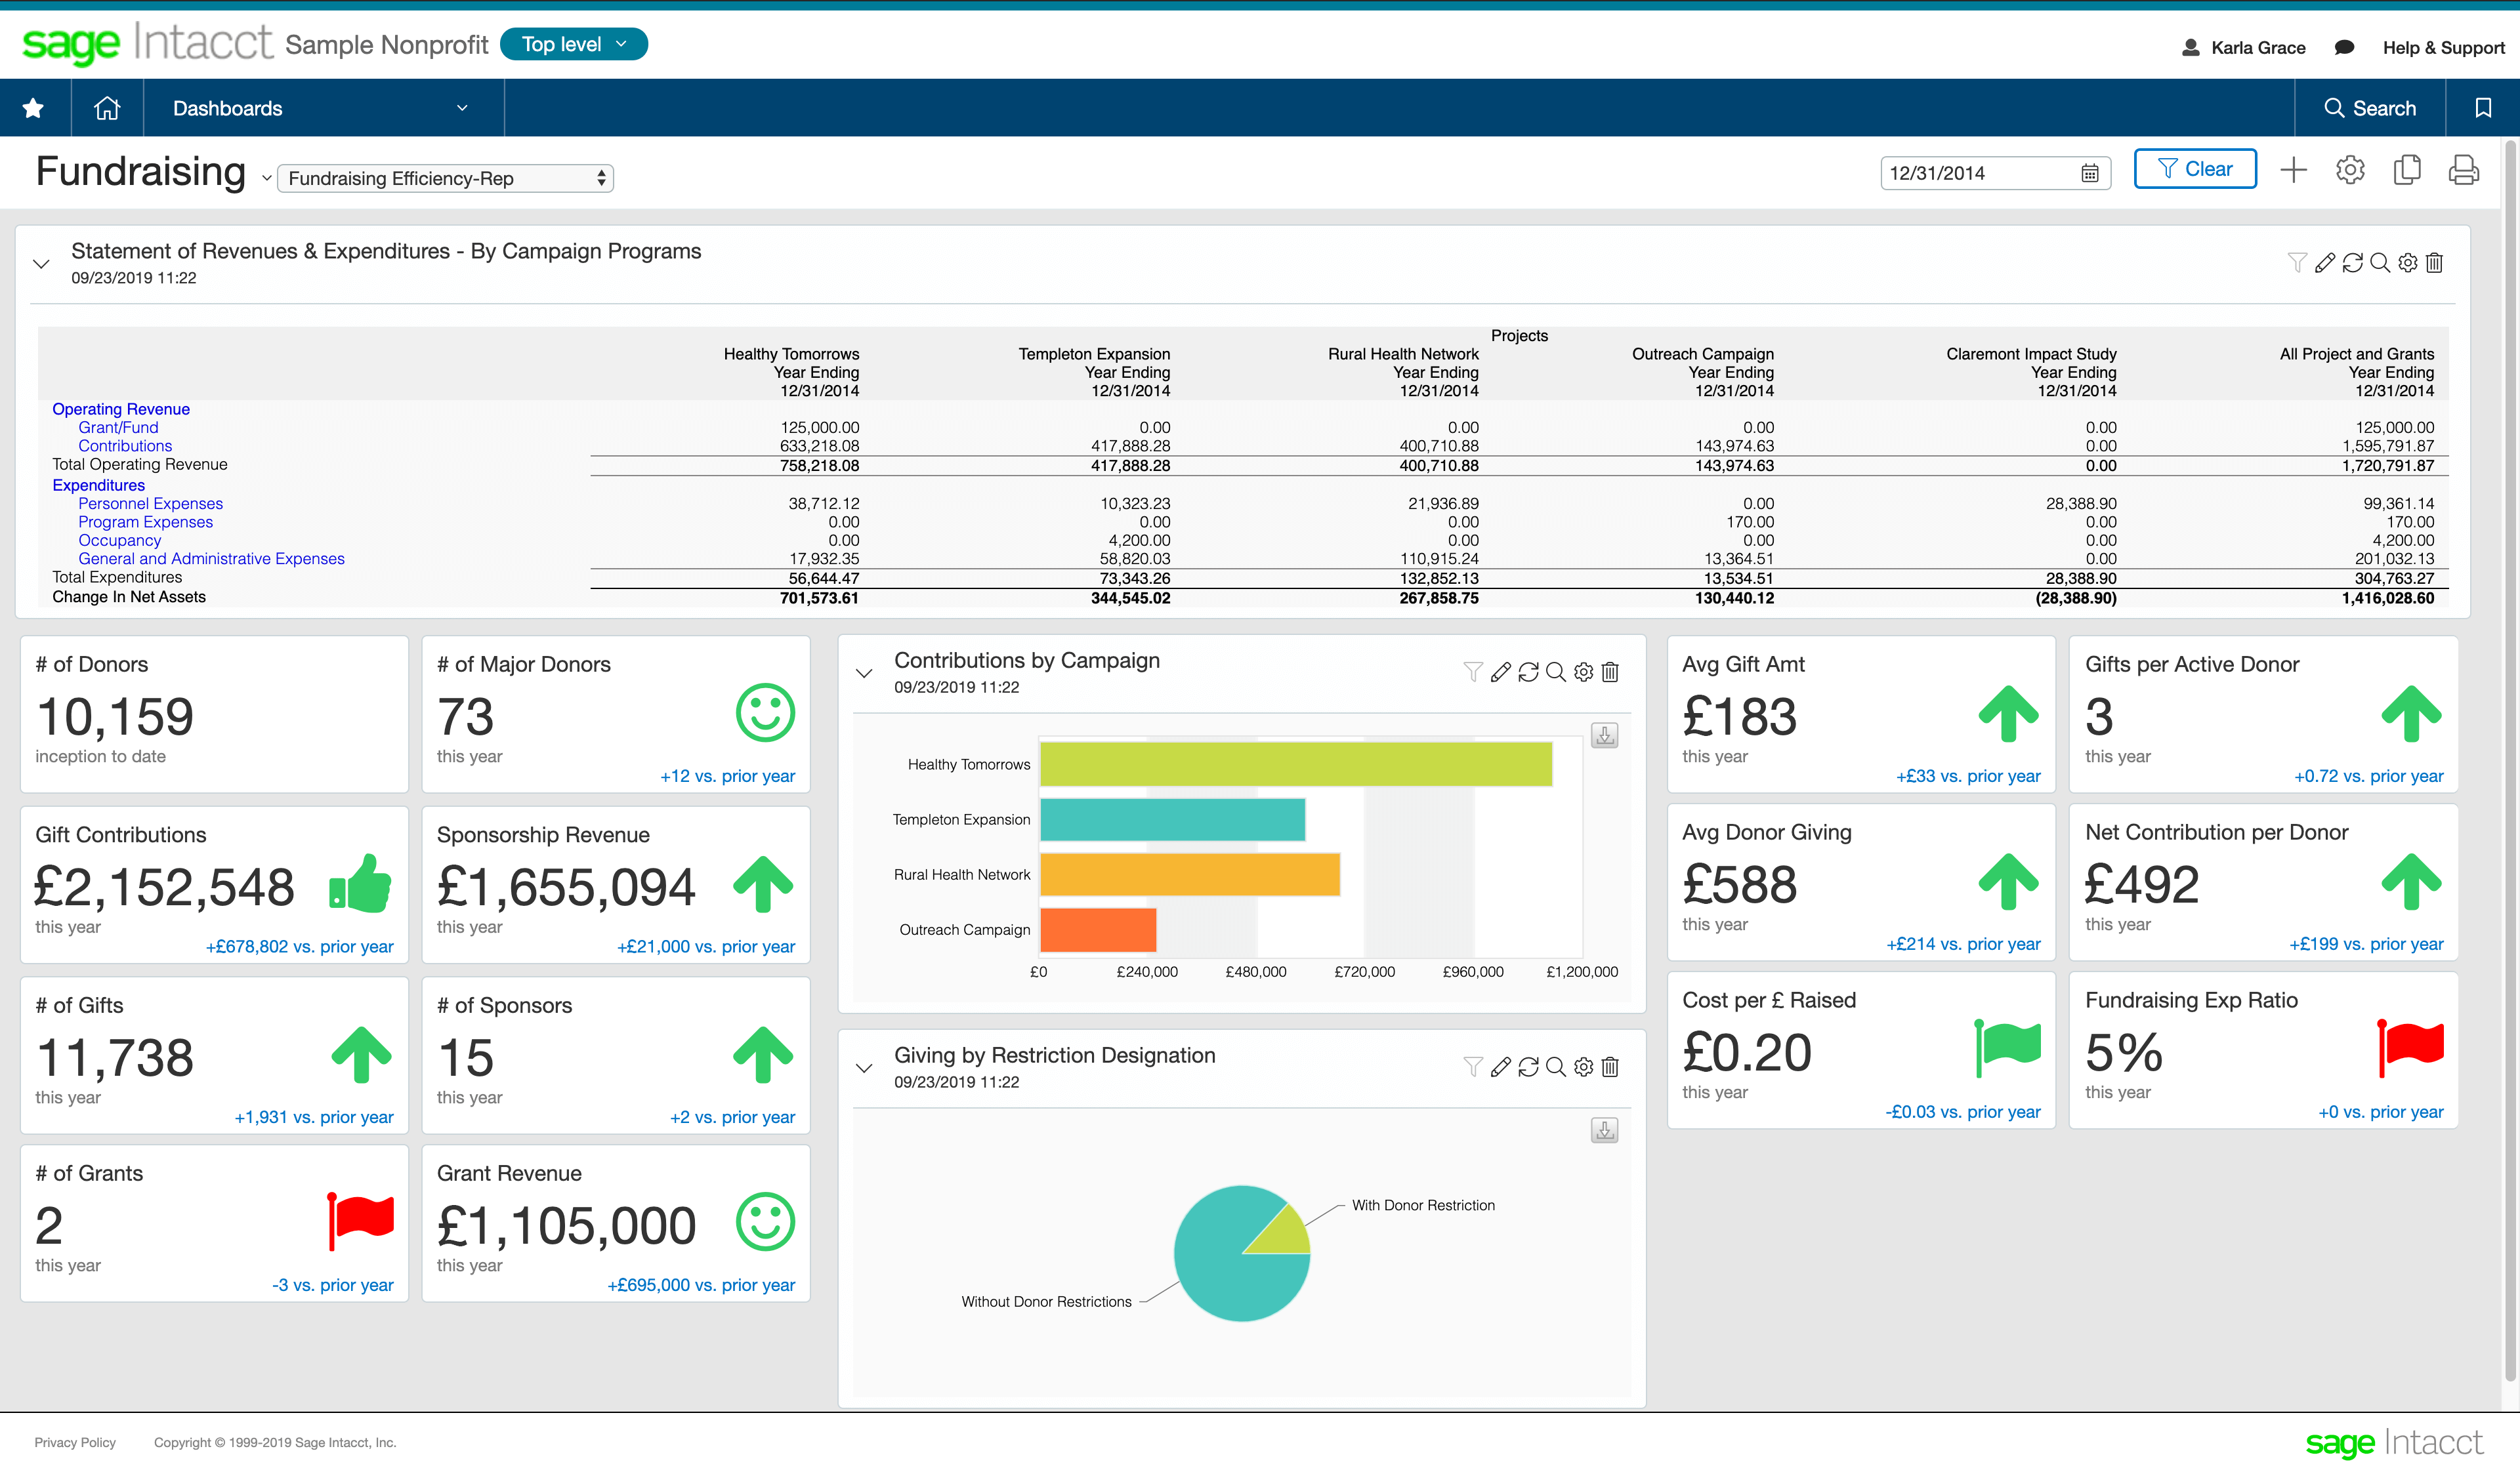Open dashboard settings gear icon
The width and height of the screenshot is (2520, 1472).
coord(2350,170)
